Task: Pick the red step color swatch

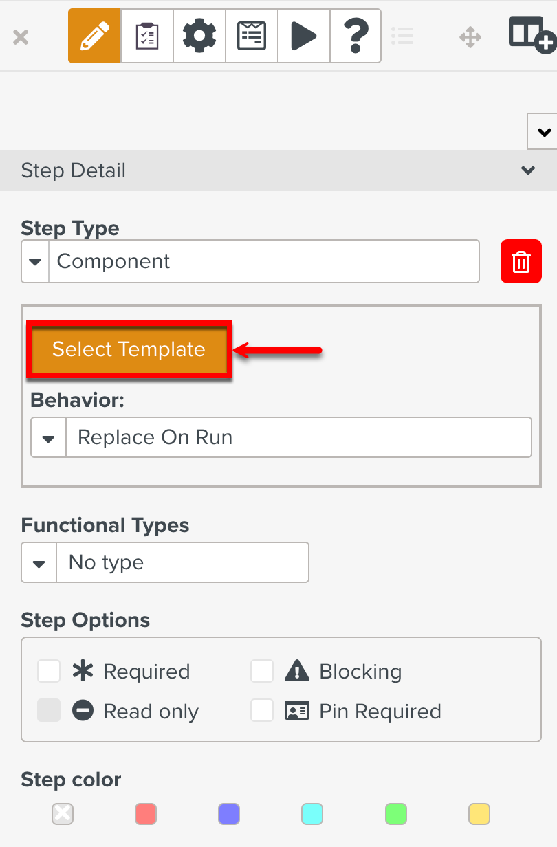Action: pos(146,815)
